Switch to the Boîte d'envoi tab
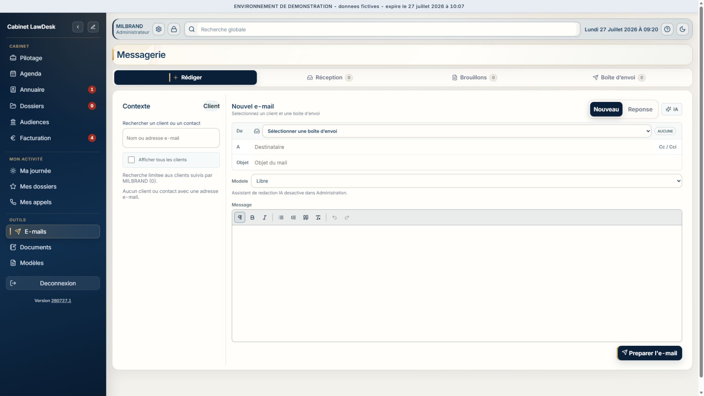This screenshot has height=396, width=704. [x=619, y=77]
